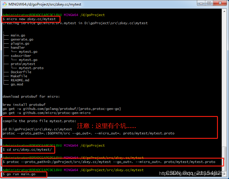Click the 'micro new zkey.cc/mytest' command line
The height and width of the screenshot is (179, 229).
[x=29, y=19]
